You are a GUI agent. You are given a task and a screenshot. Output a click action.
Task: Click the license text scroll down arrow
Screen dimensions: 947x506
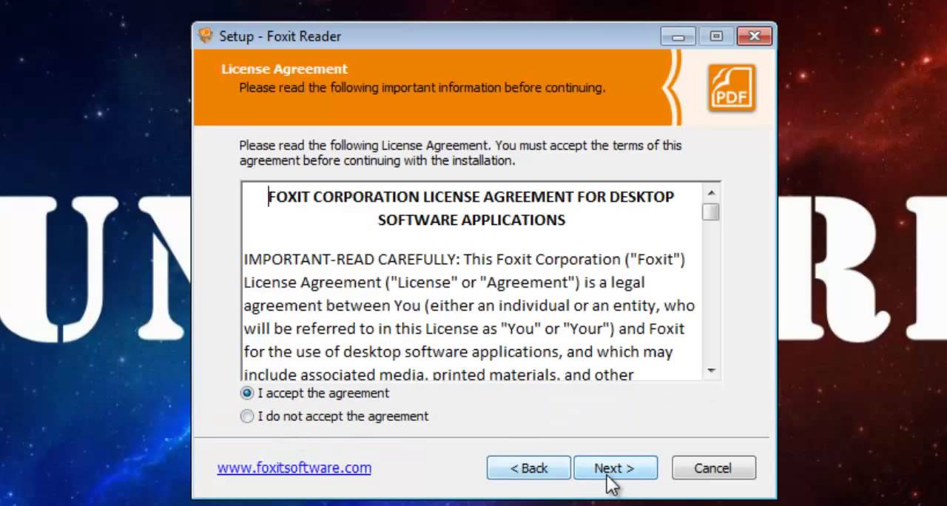pyautogui.click(x=711, y=370)
